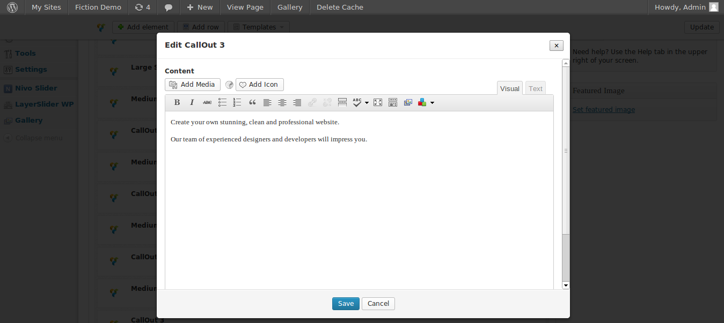Save the CallOut 3 changes
Viewport: 724px width, 323px height.
click(346, 304)
